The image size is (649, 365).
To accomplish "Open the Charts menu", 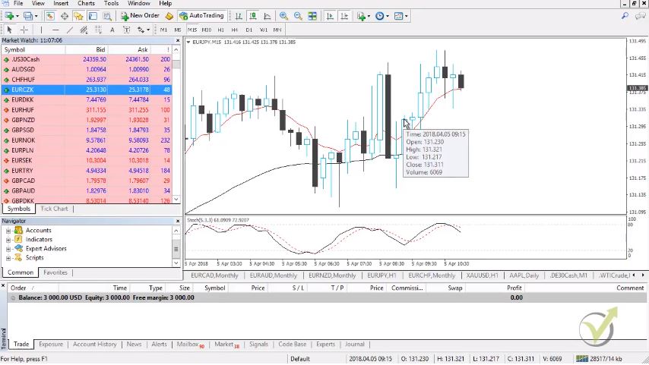I will 86,3.
